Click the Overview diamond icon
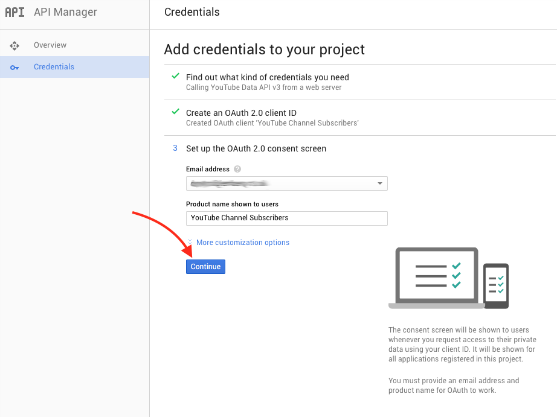The height and width of the screenshot is (417, 557). click(14, 46)
